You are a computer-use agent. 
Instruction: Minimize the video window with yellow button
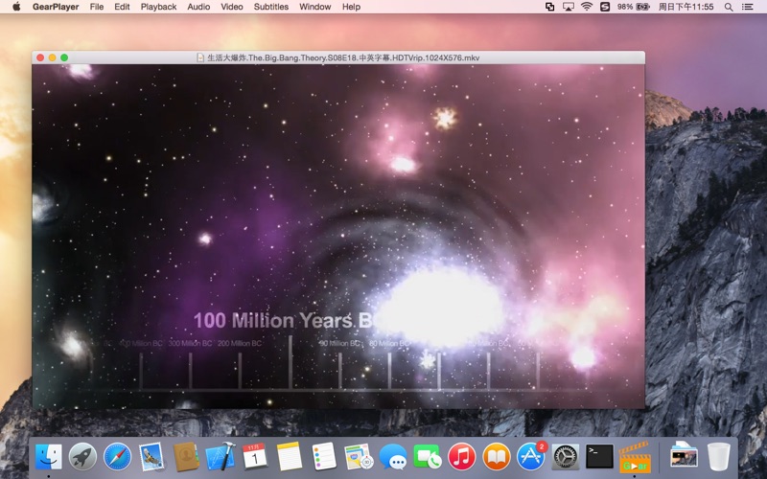point(52,57)
